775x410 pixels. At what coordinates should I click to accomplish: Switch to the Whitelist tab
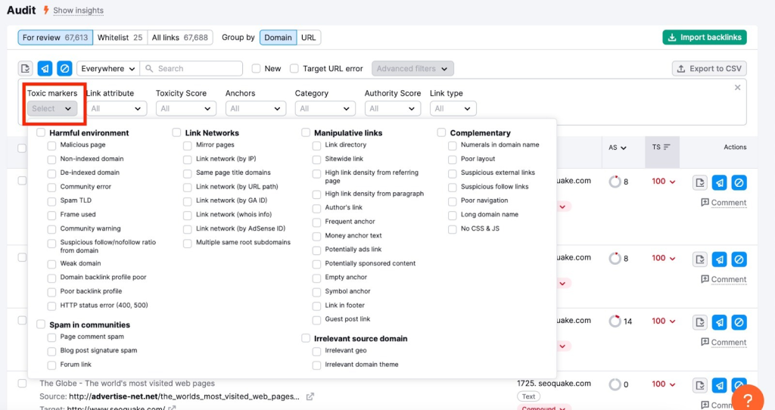click(x=120, y=38)
